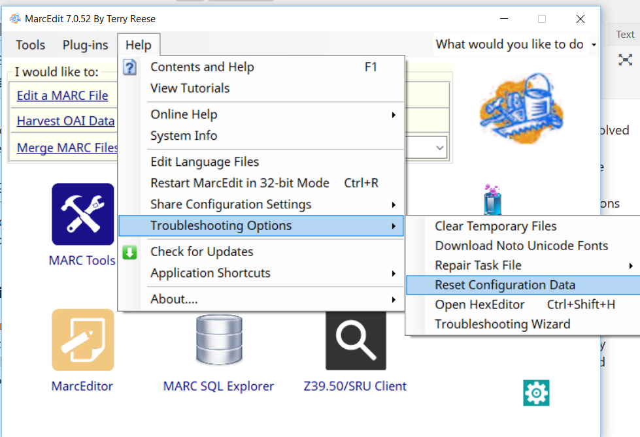Click the MARC Tools hammer and wrench icon
This screenshot has height=437, width=640.
[x=83, y=214]
